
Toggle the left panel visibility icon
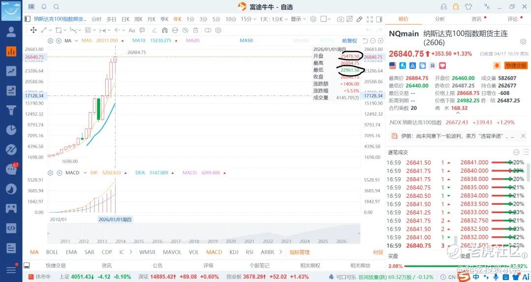pos(28,19)
